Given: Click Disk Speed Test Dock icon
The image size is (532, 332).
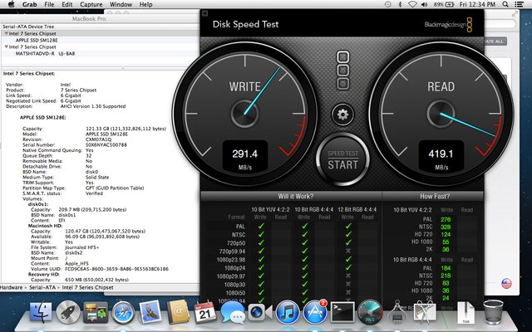Looking at the screenshot, I should coord(370,312).
